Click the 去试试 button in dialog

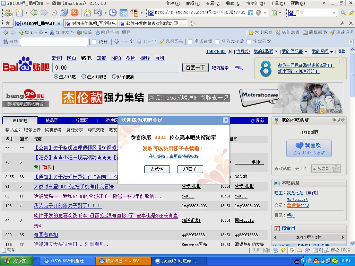157,169
